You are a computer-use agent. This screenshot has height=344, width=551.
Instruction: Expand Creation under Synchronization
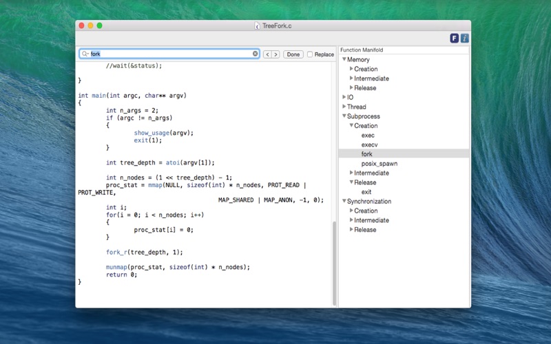click(351, 211)
